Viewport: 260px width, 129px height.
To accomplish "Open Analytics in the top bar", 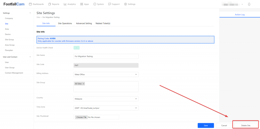I will pyautogui.click(x=70, y=4).
